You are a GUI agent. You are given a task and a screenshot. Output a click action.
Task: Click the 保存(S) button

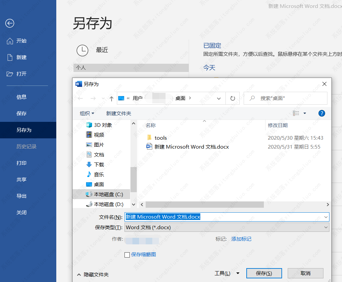pos(264,273)
